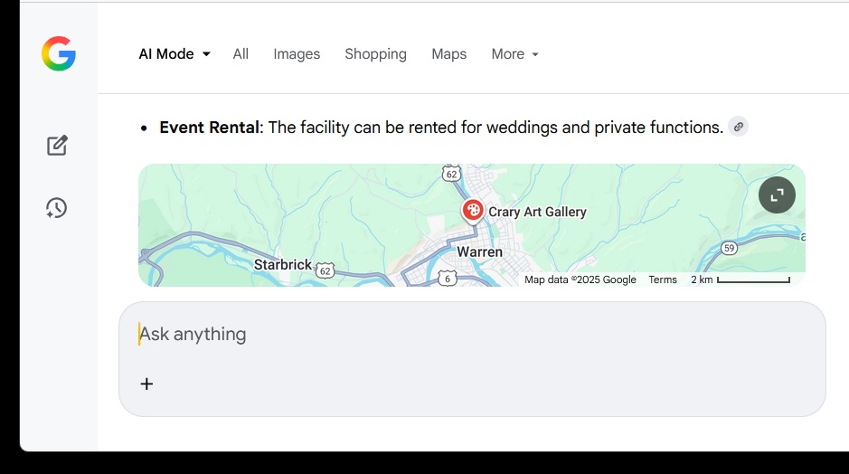849x474 pixels.
Task: Switch to the Images tab
Action: pyautogui.click(x=297, y=54)
